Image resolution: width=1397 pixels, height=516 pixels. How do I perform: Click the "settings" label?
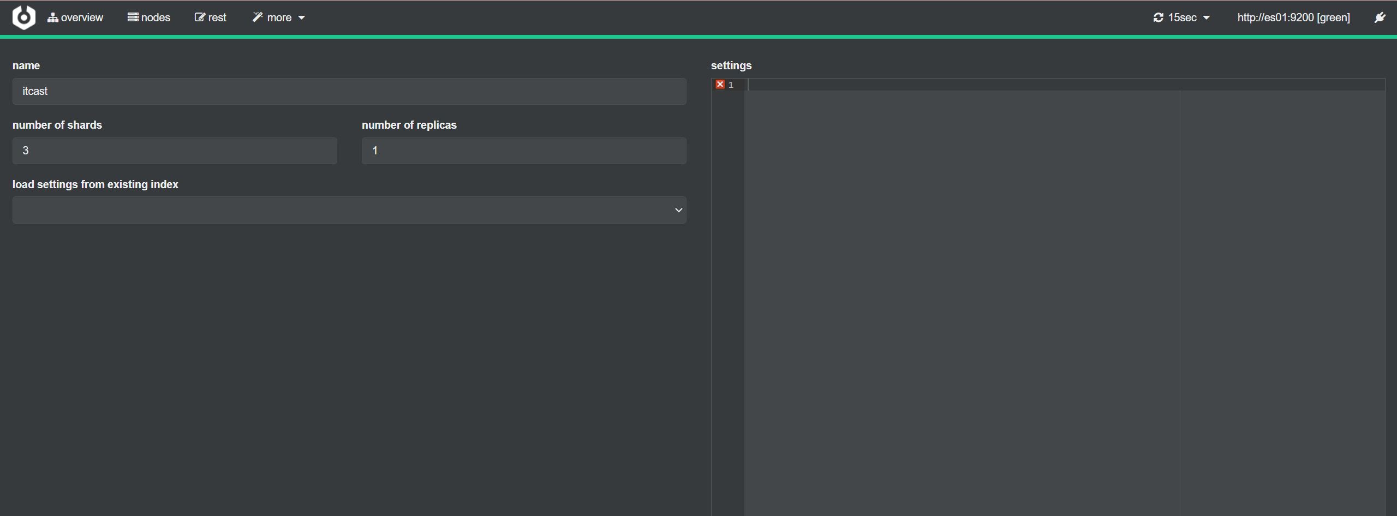[731, 65]
